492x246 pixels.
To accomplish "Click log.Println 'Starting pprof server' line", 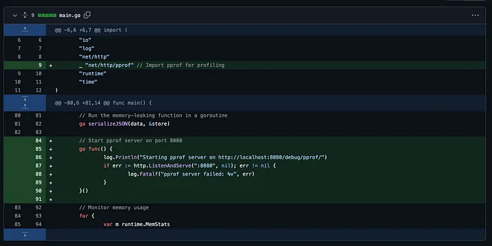I will tap(215, 157).
